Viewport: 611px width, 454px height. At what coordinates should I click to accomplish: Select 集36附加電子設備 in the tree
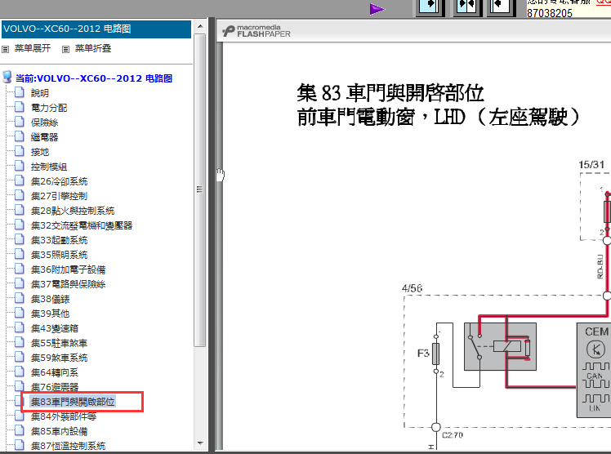pos(68,269)
